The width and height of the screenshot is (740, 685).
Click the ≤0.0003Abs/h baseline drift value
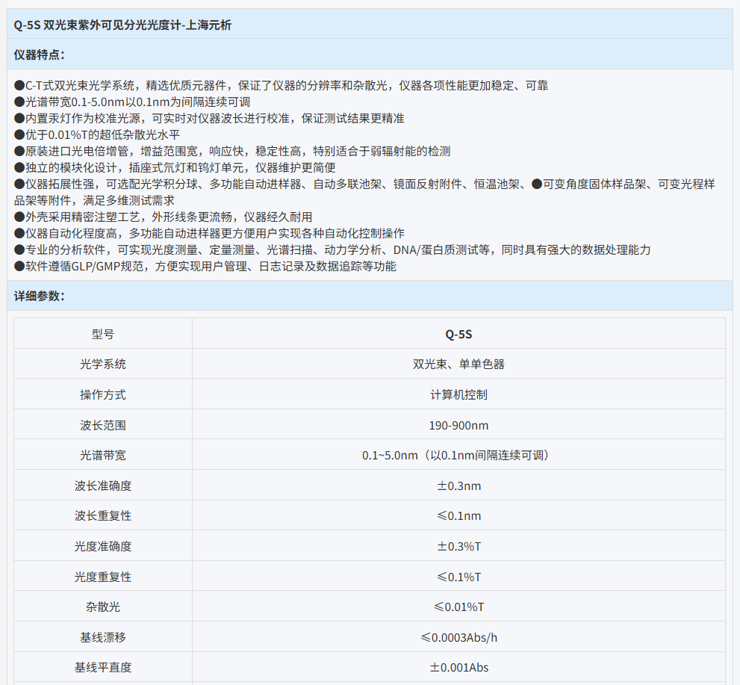point(458,637)
